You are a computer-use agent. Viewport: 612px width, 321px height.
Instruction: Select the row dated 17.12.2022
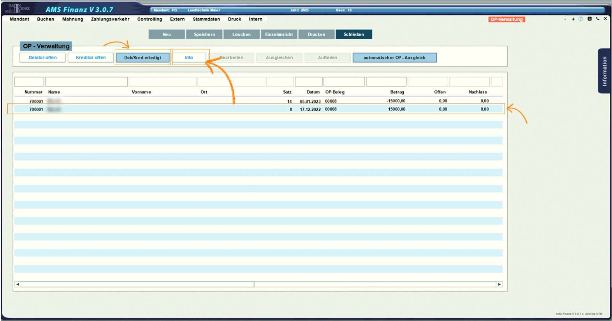[x=257, y=109]
